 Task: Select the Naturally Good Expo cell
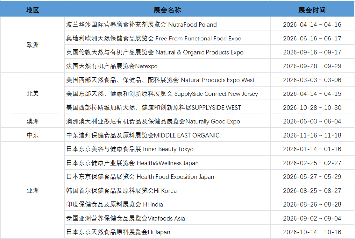tap(167, 121)
